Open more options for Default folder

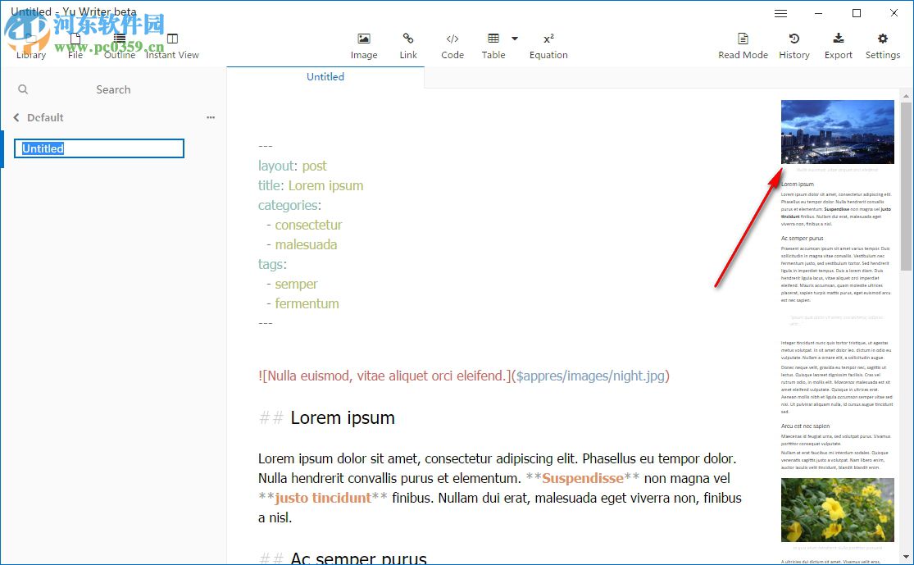click(211, 117)
